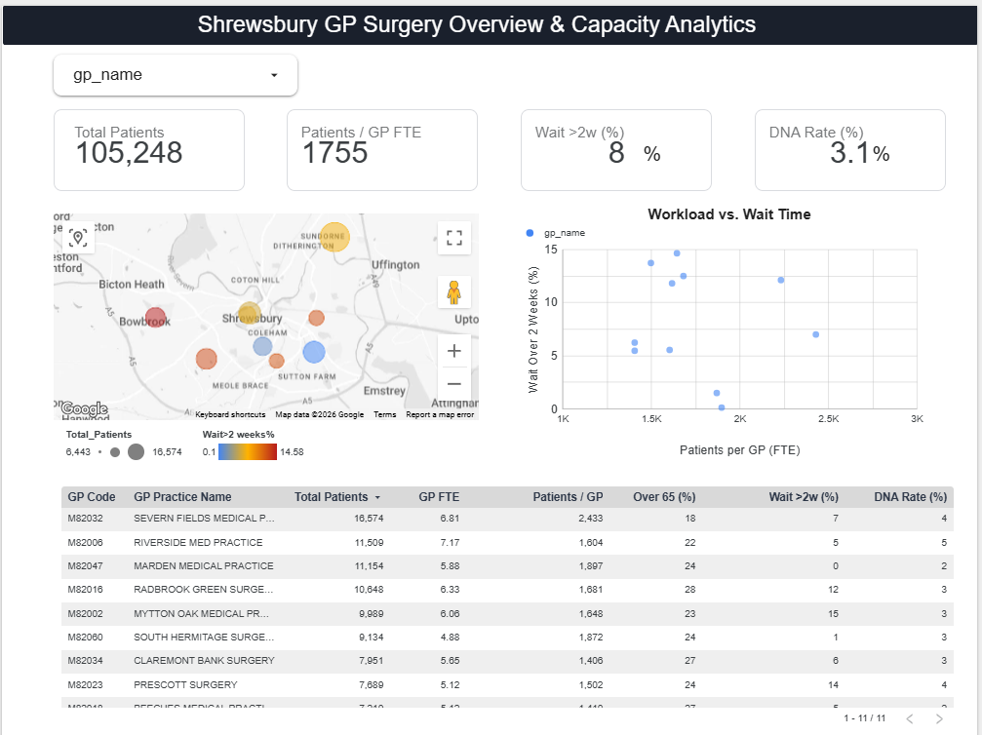Click the Workload vs. Wait Time chart title
The image size is (982, 735).
point(729,214)
